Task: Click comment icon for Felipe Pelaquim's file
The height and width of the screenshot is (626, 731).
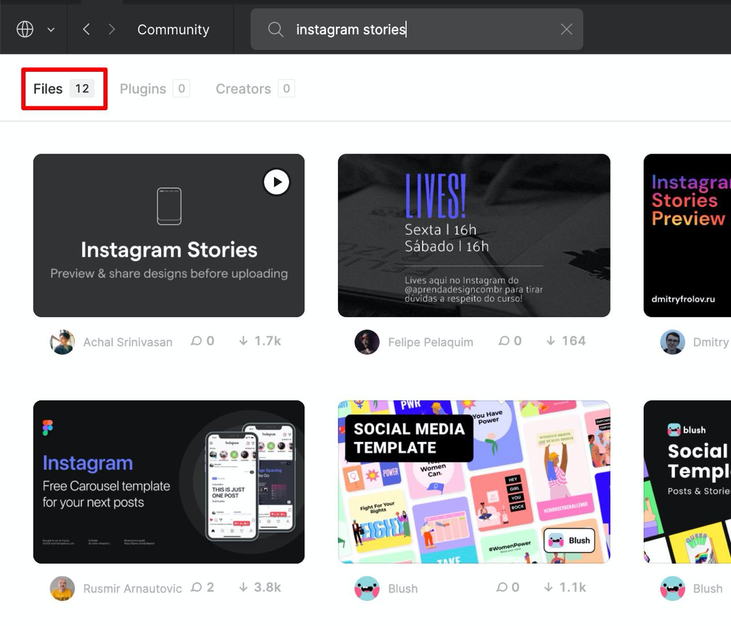Action: 504,341
